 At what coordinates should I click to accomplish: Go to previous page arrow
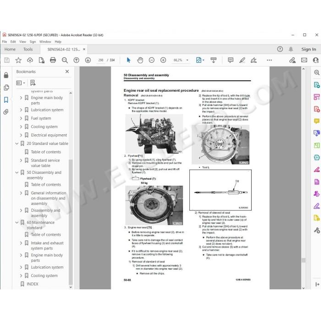point(77,60)
